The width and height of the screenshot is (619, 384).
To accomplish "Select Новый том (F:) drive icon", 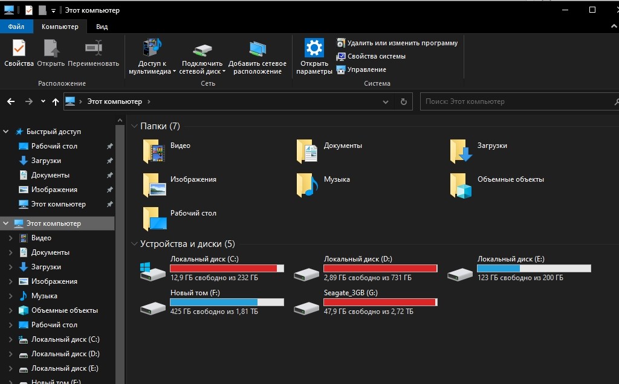I will pyautogui.click(x=153, y=308).
